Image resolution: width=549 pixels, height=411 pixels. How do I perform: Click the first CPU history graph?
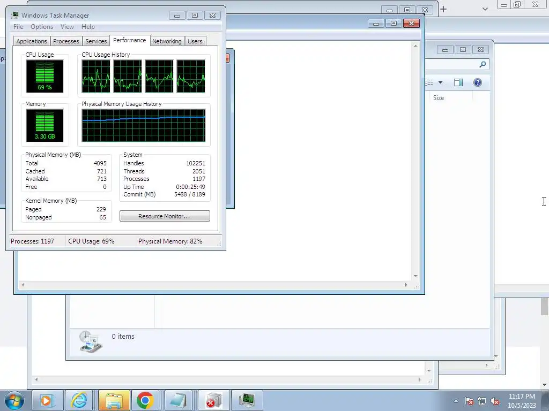pyautogui.click(x=96, y=76)
